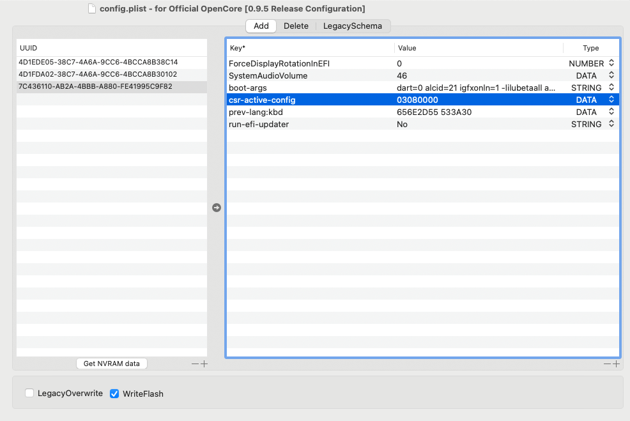This screenshot has height=421, width=630.
Task: Sort by the Key column header
Action: coord(310,48)
